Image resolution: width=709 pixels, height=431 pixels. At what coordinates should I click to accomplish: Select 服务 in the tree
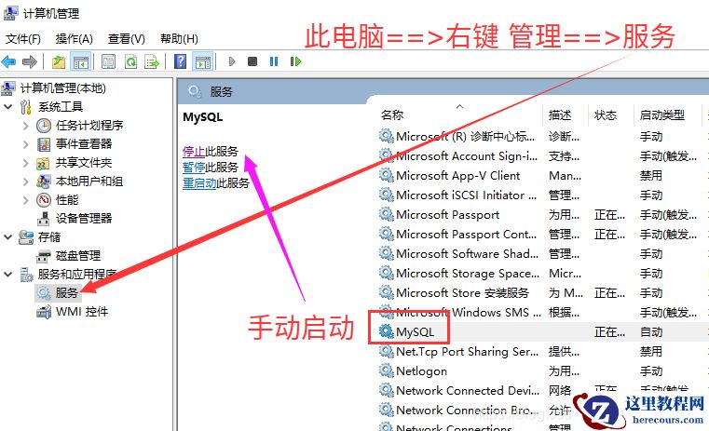tap(66, 292)
